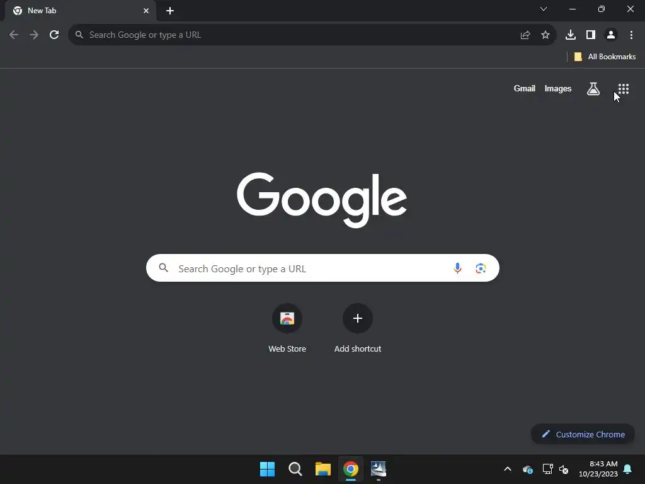Search by image with Google Lens icon

click(x=481, y=268)
